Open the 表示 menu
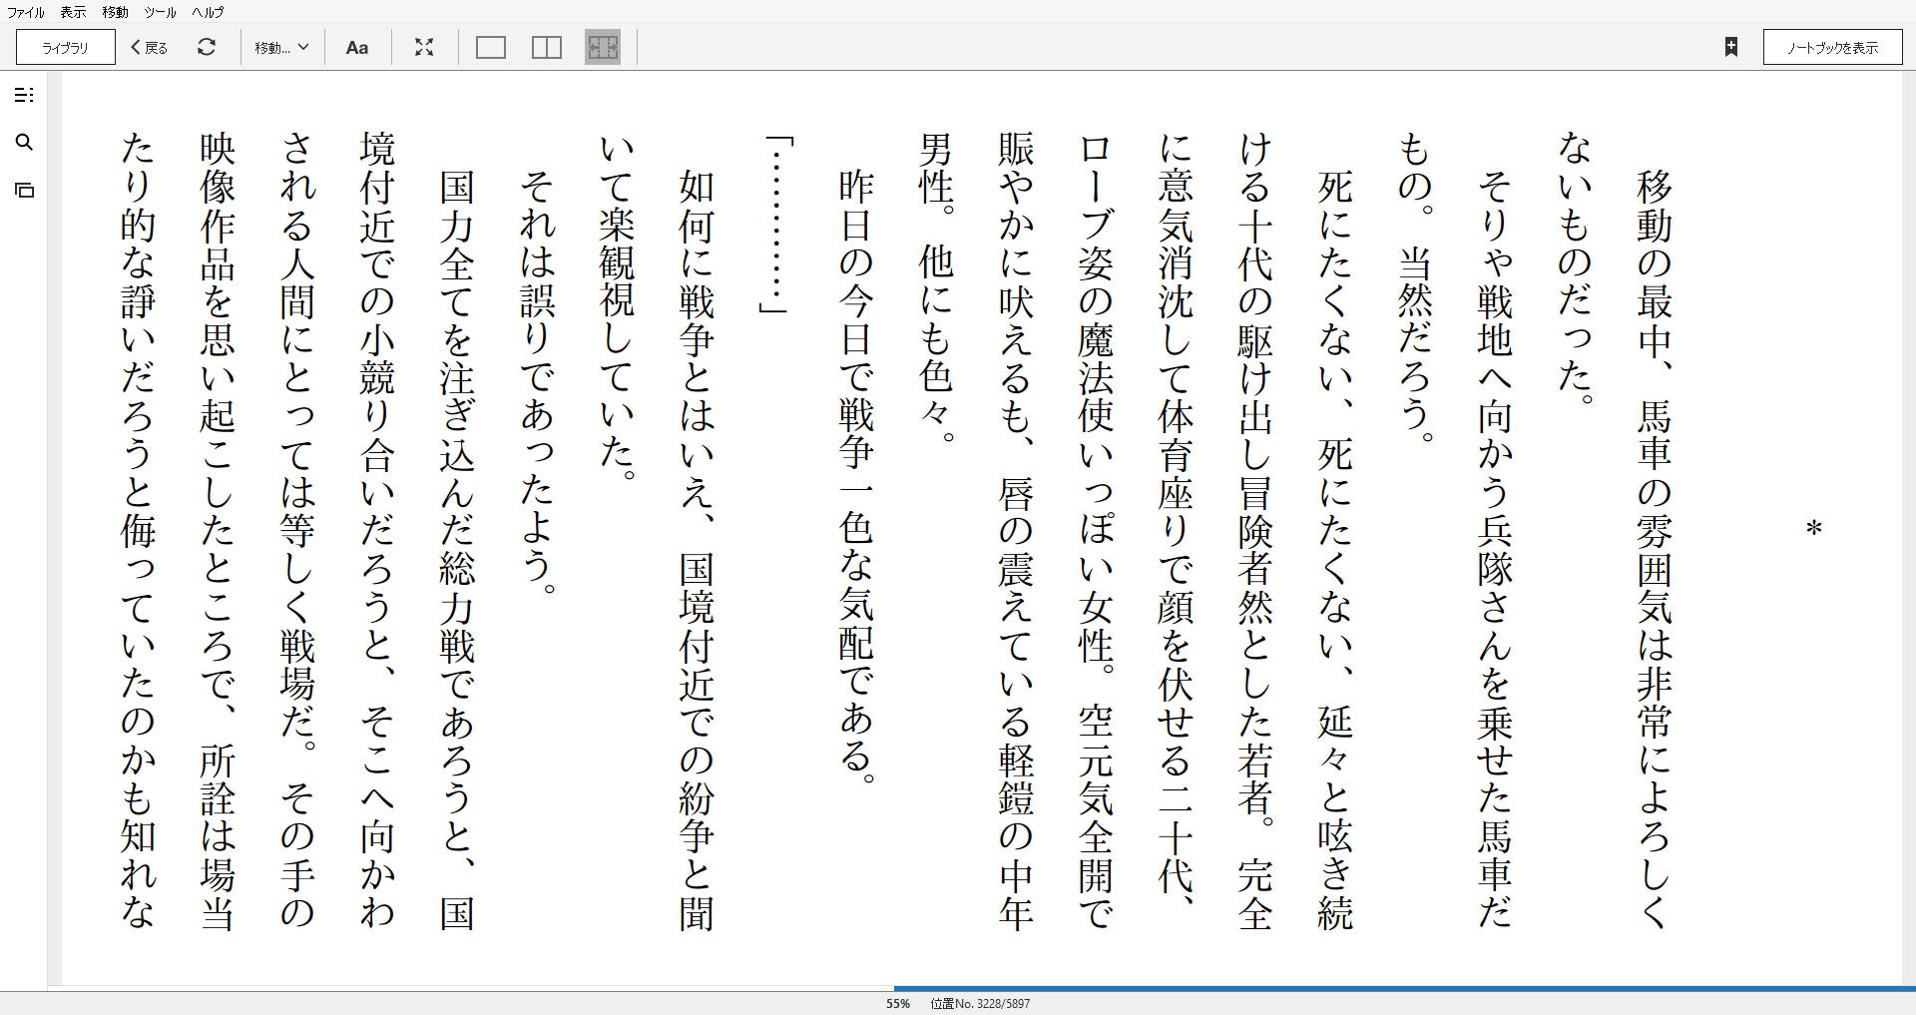Screen dimensions: 1916x1015 [73, 12]
